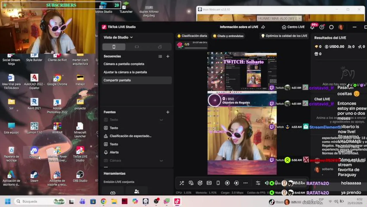Select the dual-screen layout tab
The width and height of the screenshot is (367, 207).
pyautogui.click(x=160, y=47)
